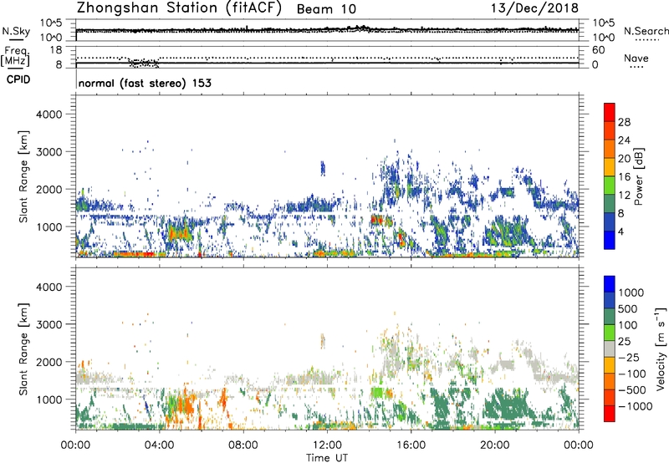Click the 04:00 time axis label
669x463 pixels.
pyautogui.click(x=159, y=445)
